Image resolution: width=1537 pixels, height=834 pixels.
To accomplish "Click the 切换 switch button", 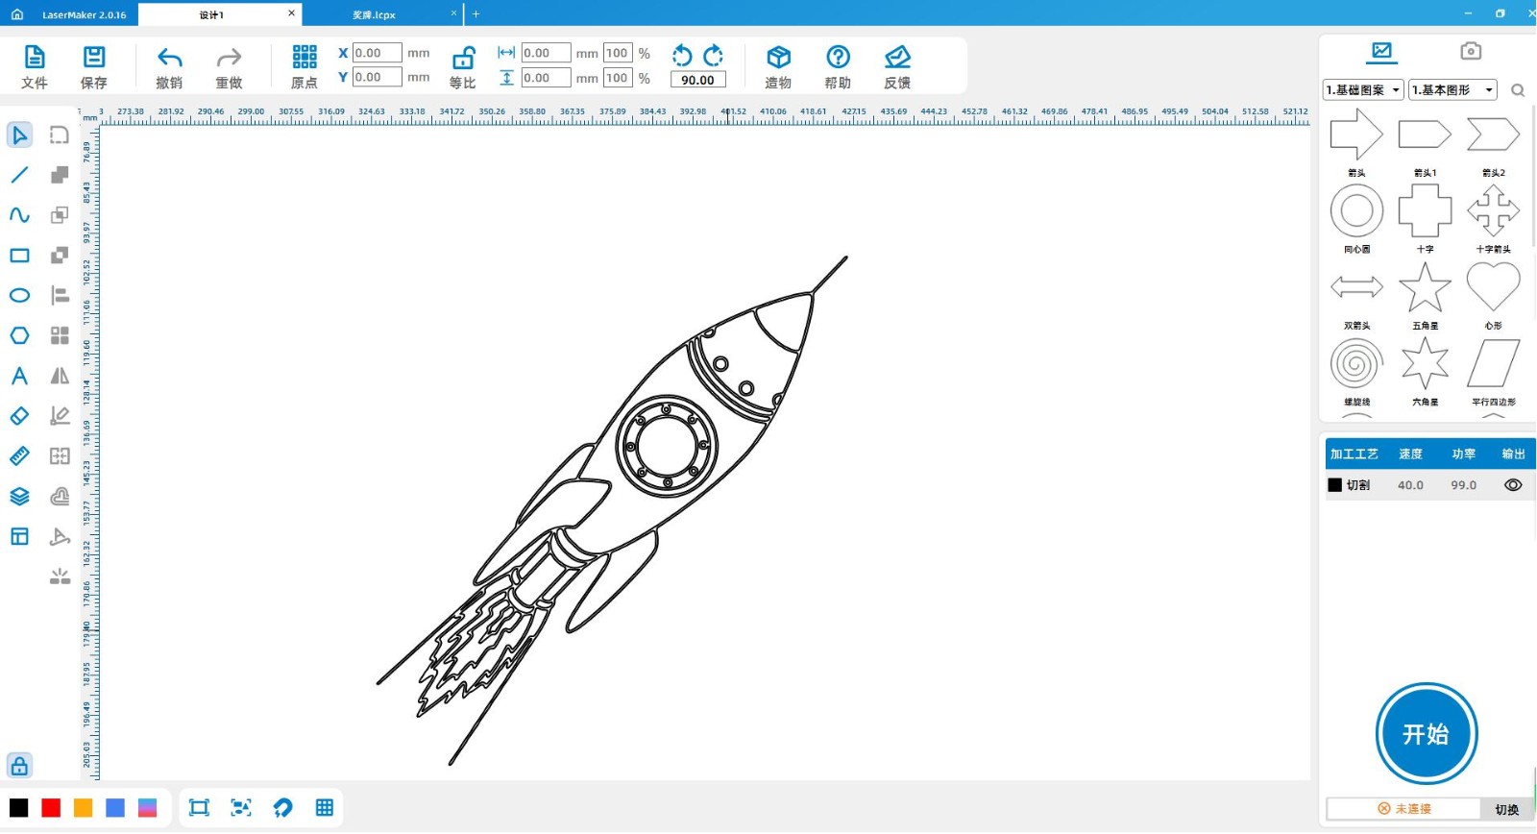I will point(1506,809).
